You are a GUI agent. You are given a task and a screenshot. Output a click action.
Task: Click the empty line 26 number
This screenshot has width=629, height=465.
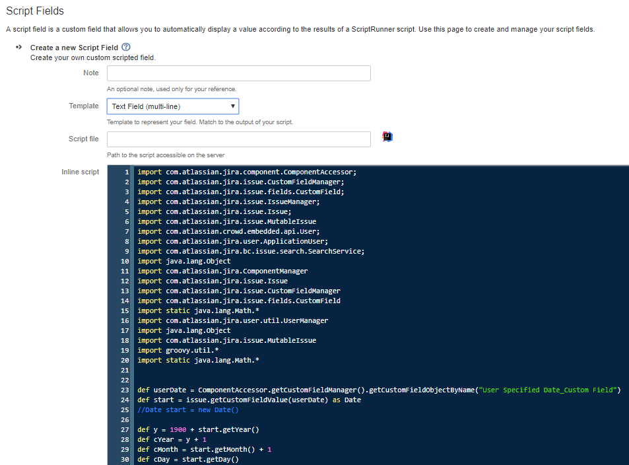(x=125, y=419)
